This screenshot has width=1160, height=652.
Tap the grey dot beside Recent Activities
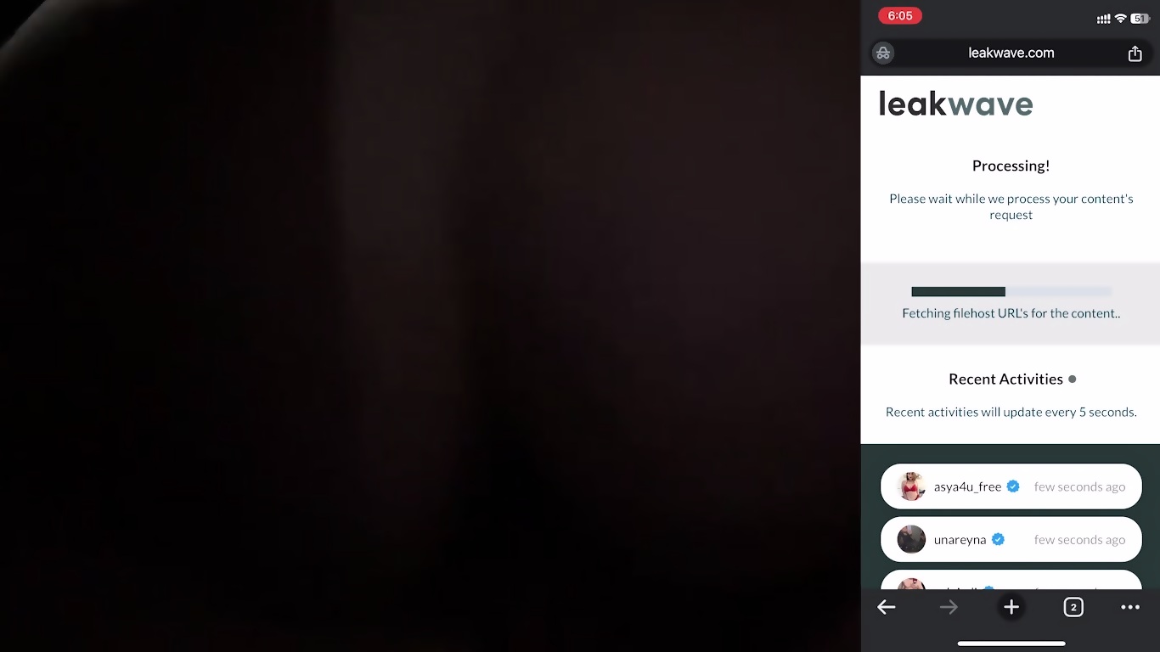pos(1072,379)
